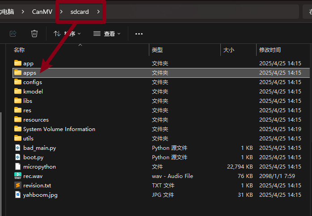Viewport: 312px width, 216px height.
Task: Open the sort dropdown menu
Action: [x=67, y=34]
